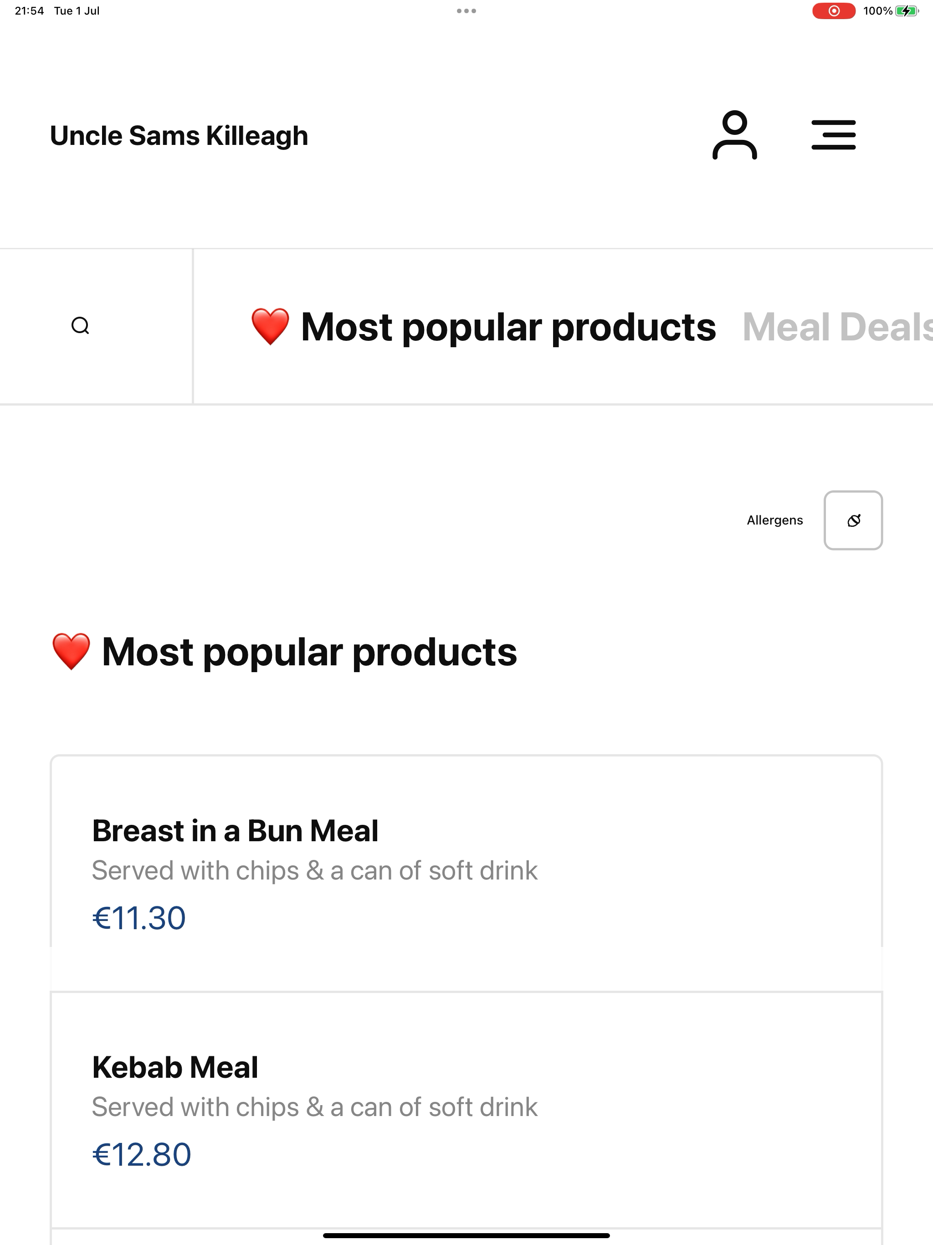The image size is (933, 1245).
Task: Tap the clock time in status bar
Action: pyautogui.click(x=29, y=10)
